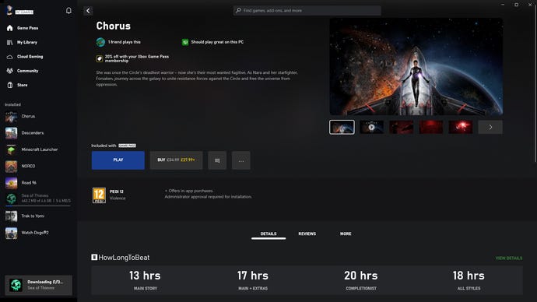
Task: Open the notifications bell
Action: 68,11
